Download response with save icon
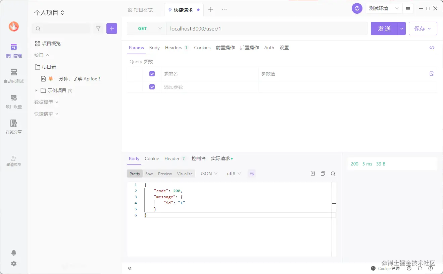This screenshot has width=443, height=274. coord(313,174)
